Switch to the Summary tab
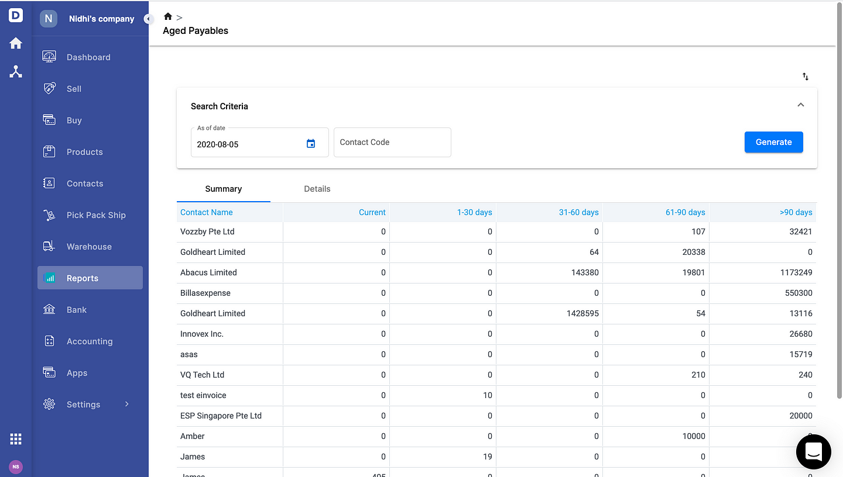Image resolution: width=843 pixels, height=477 pixels. click(224, 189)
